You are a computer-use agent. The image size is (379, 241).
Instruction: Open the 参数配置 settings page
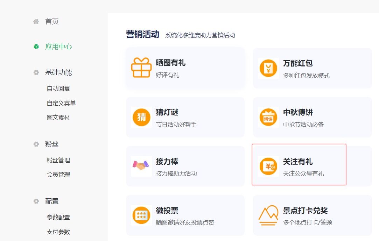click(x=58, y=217)
